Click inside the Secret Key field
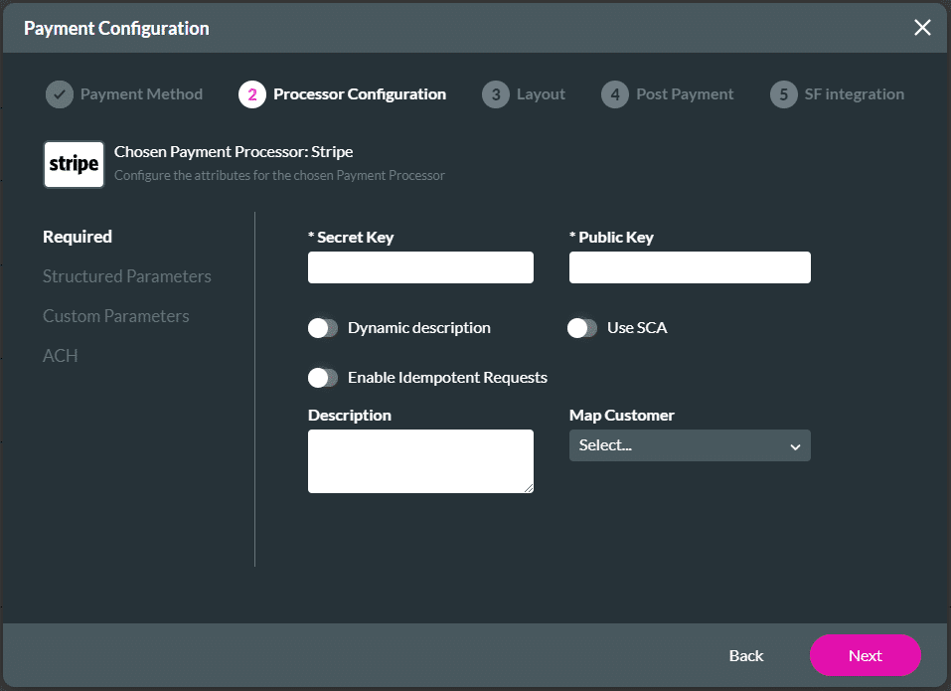 pos(420,267)
